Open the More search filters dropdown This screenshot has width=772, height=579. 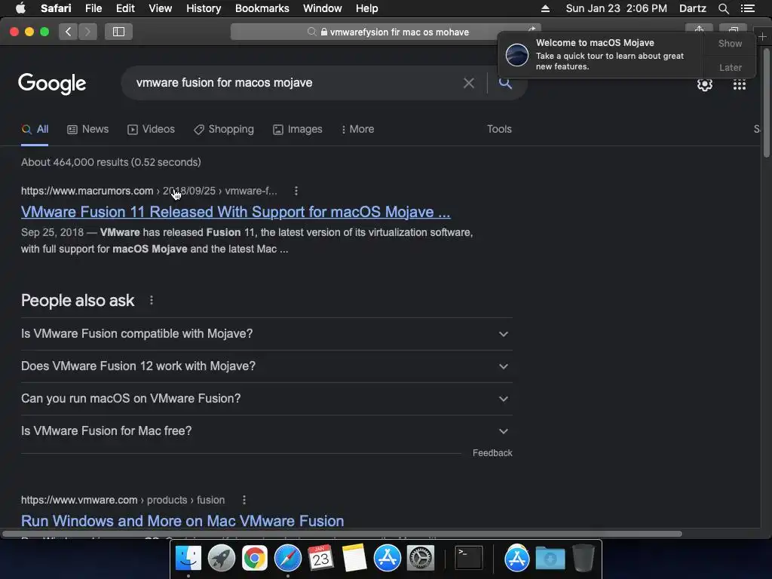pos(357,130)
